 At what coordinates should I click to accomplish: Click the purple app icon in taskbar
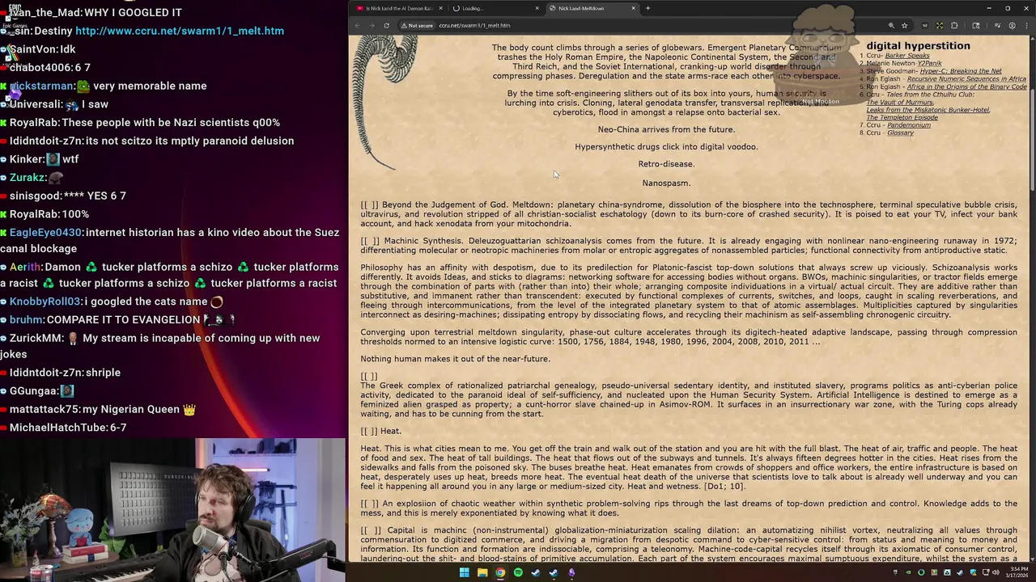[571, 572]
